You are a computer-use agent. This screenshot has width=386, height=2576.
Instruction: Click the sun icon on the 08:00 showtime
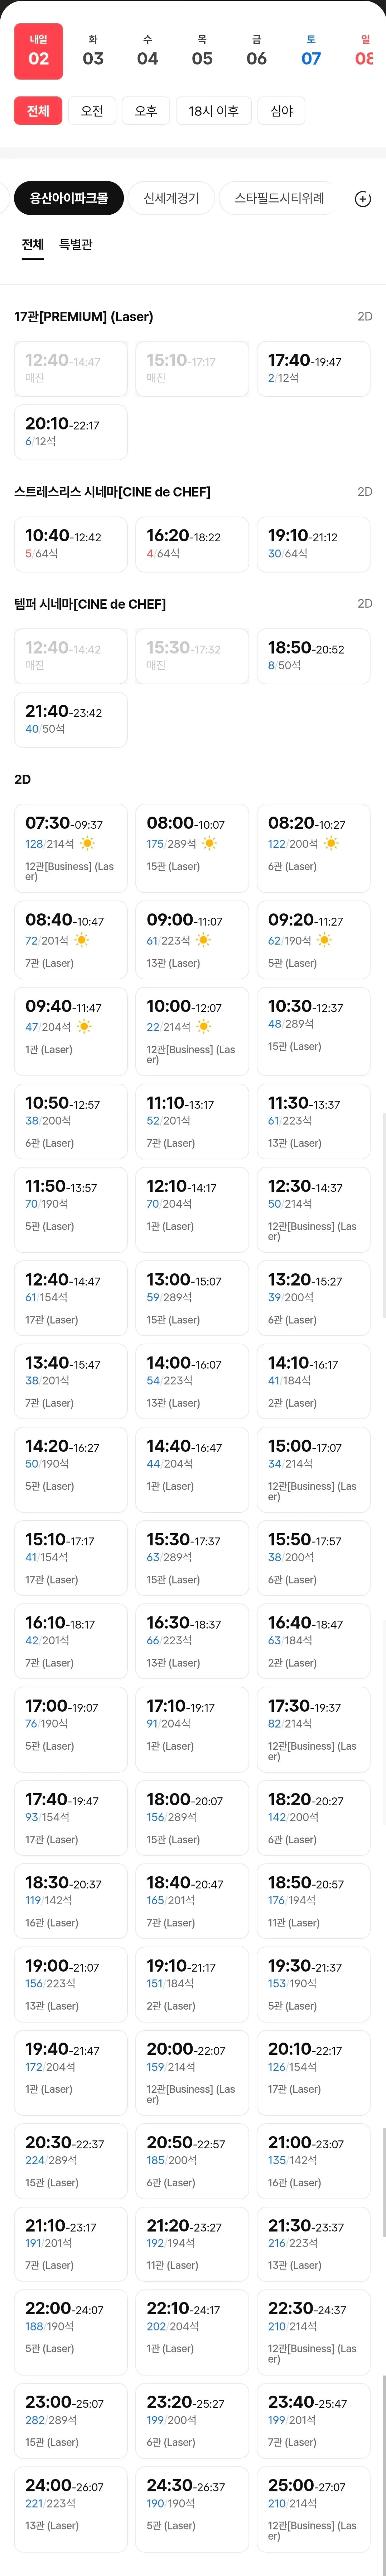coord(209,844)
